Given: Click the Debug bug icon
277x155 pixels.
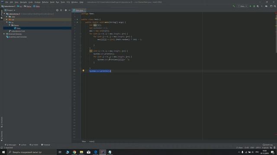Looking at the screenshot, I should click(254, 6).
